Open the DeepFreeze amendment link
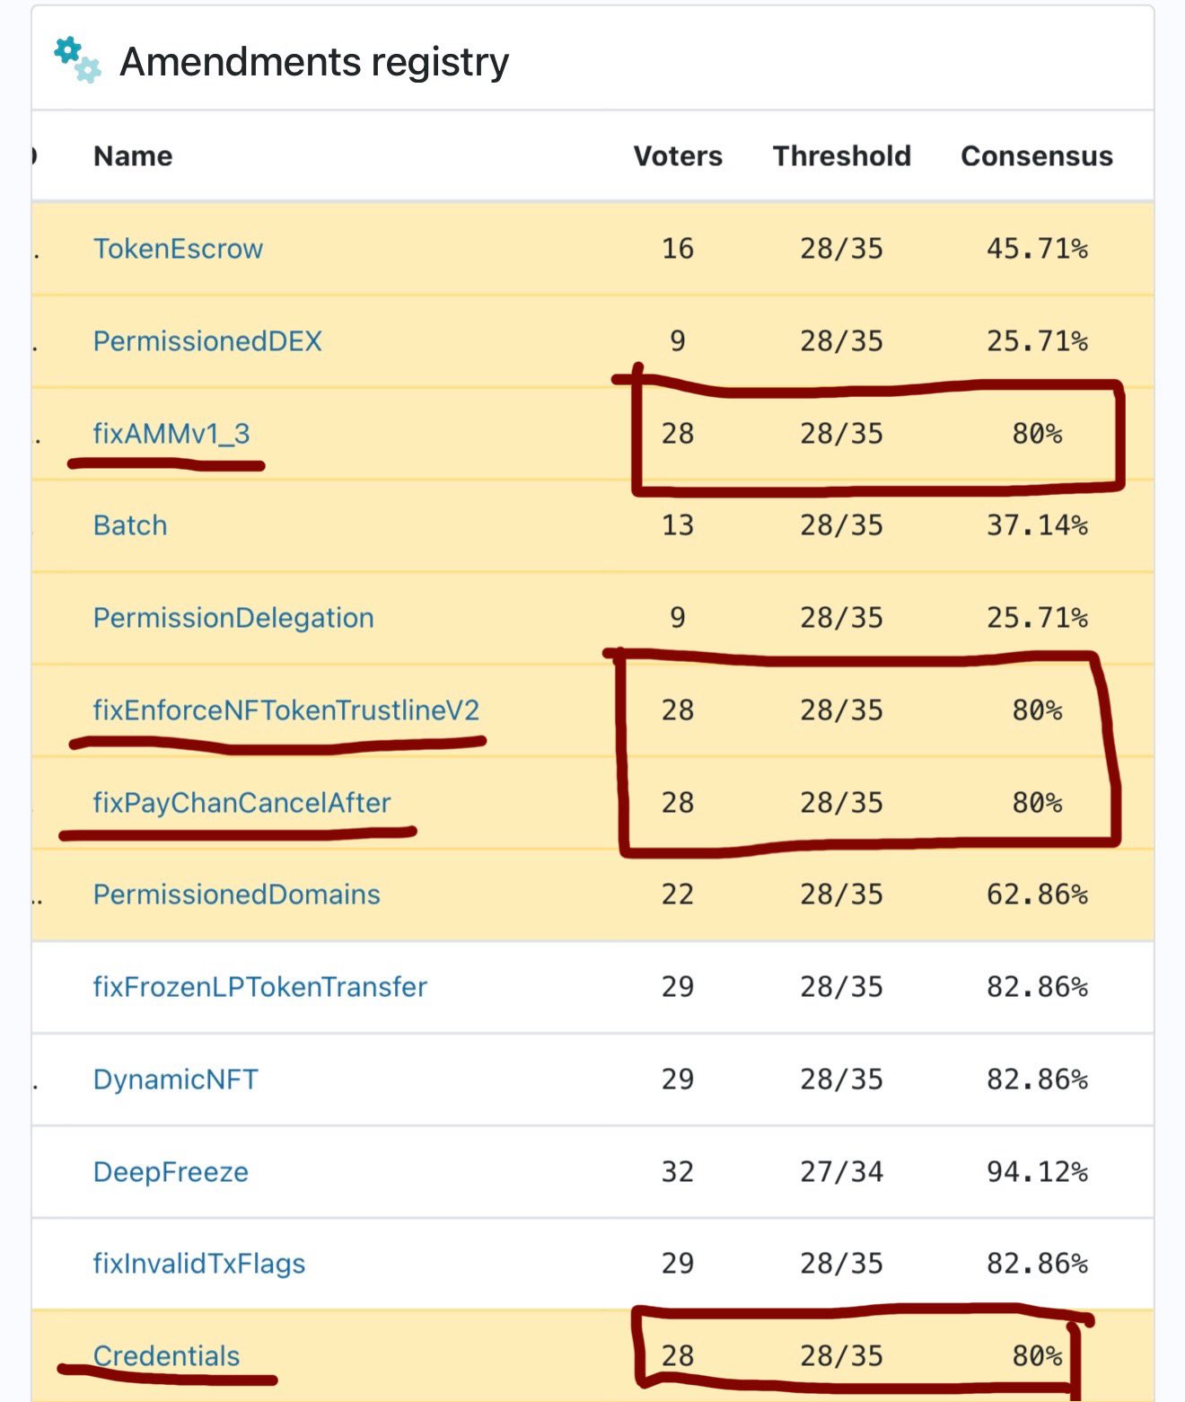 [171, 1172]
